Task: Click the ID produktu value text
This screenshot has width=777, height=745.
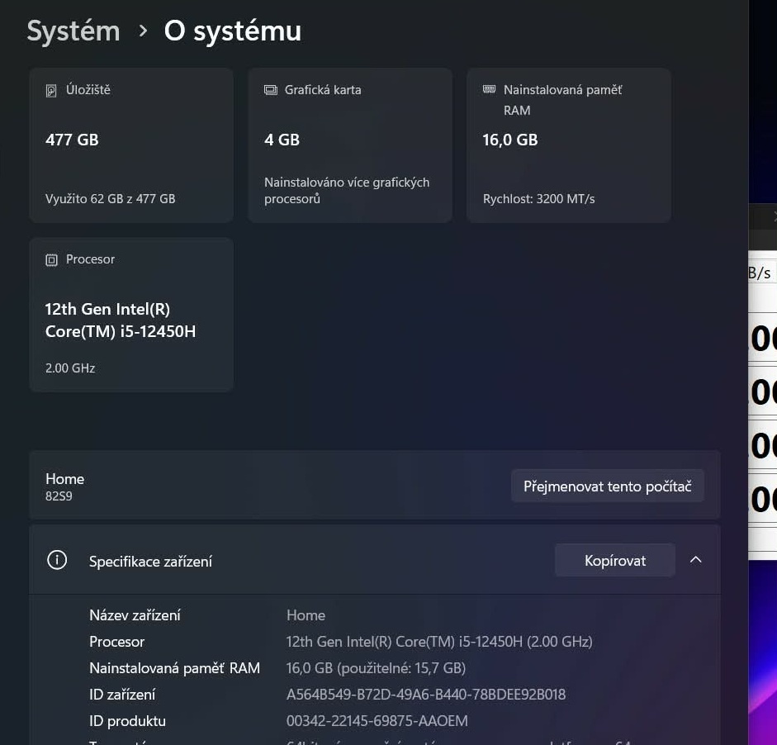Action: (x=377, y=720)
